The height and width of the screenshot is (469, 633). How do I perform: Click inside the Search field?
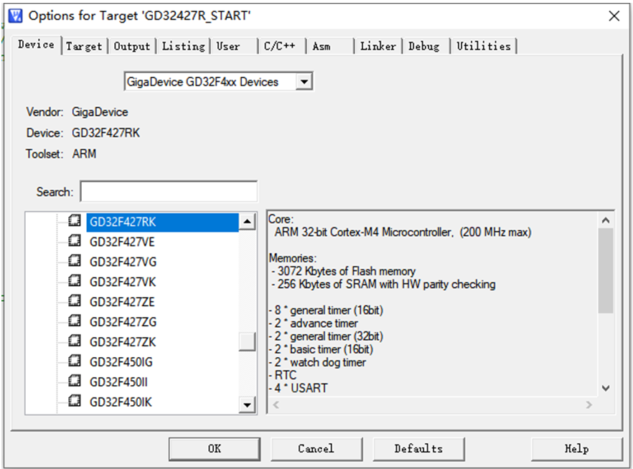[169, 191]
